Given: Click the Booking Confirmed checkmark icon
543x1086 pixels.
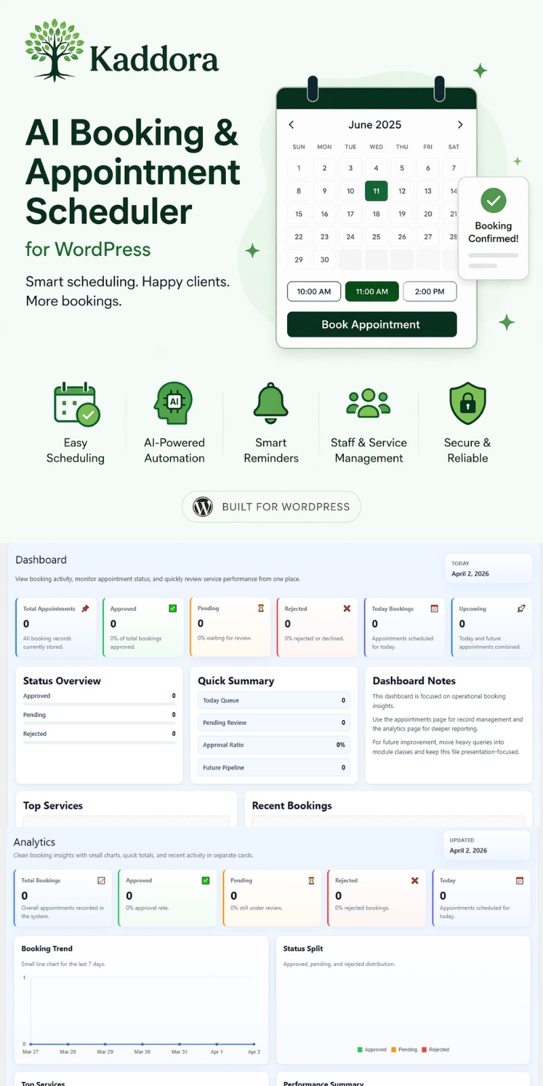Looking at the screenshot, I should click(x=493, y=200).
